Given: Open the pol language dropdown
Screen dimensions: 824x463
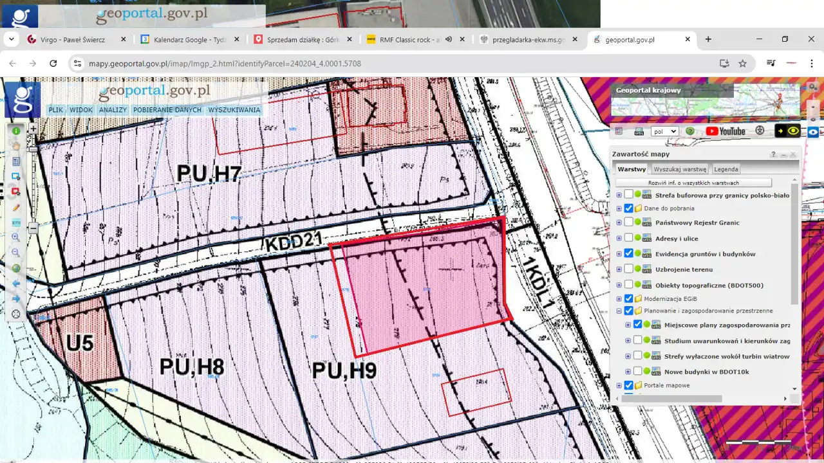Looking at the screenshot, I should coord(665,131).
